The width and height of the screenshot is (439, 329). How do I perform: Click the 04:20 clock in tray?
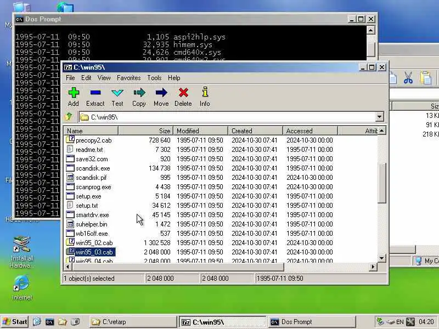tap(426, 322)
